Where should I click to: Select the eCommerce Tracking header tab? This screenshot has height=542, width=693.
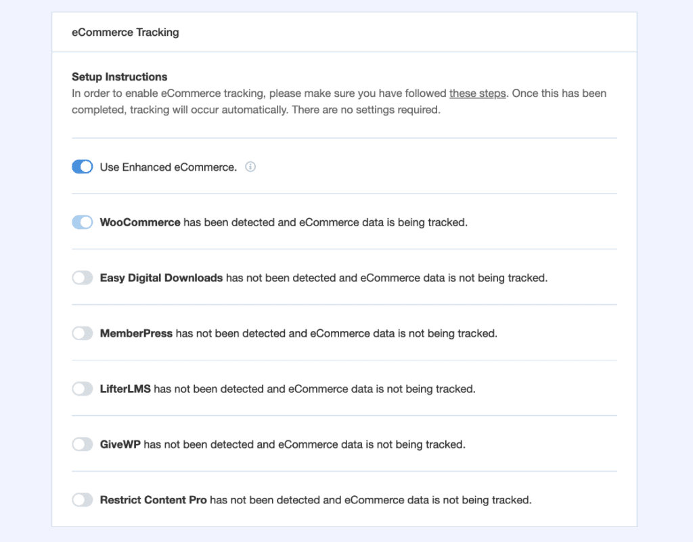point(125,32)
